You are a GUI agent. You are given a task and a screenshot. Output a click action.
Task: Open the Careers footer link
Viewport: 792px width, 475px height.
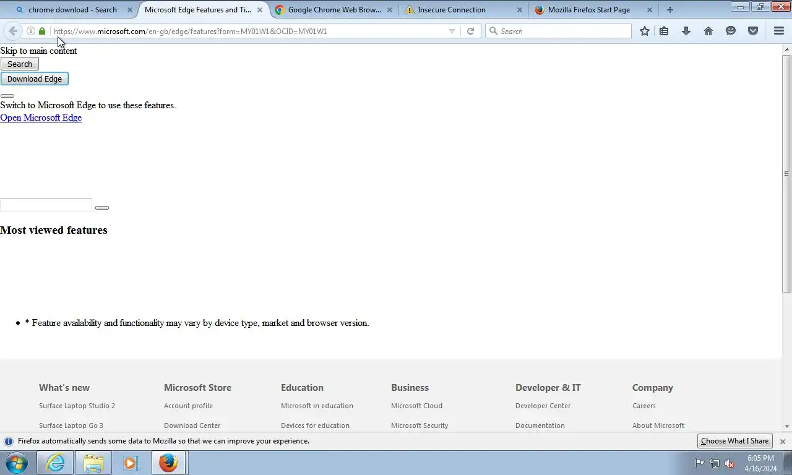point(643,406)
